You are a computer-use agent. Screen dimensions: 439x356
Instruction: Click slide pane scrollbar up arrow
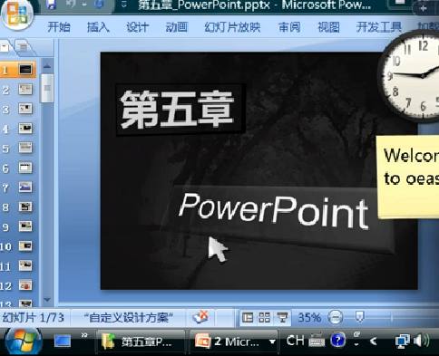47,66
